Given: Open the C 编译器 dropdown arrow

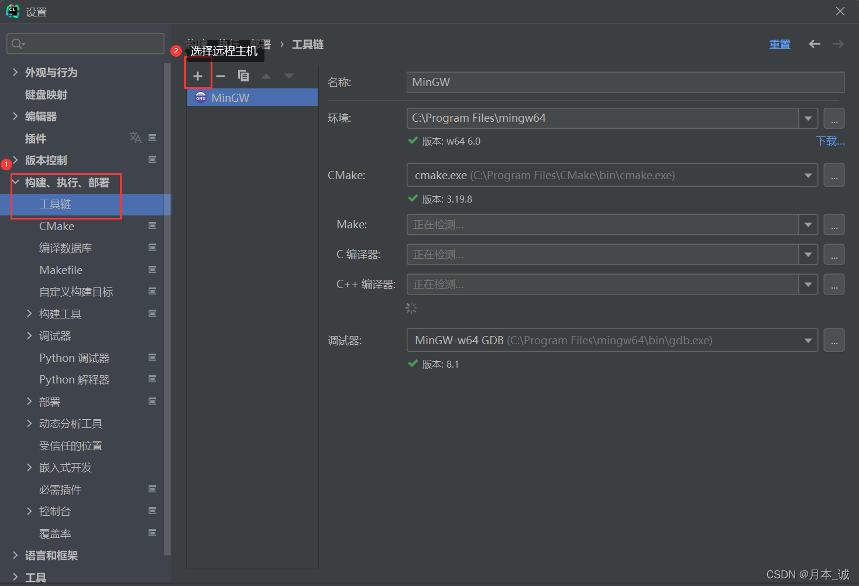Looking at the screenshot, I should [808, 255].
